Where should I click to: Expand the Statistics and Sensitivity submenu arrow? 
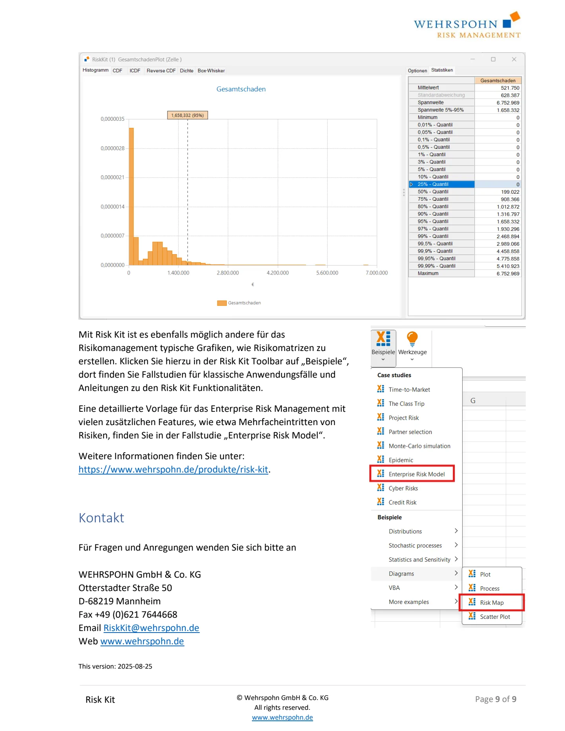[x=456, y=559]
